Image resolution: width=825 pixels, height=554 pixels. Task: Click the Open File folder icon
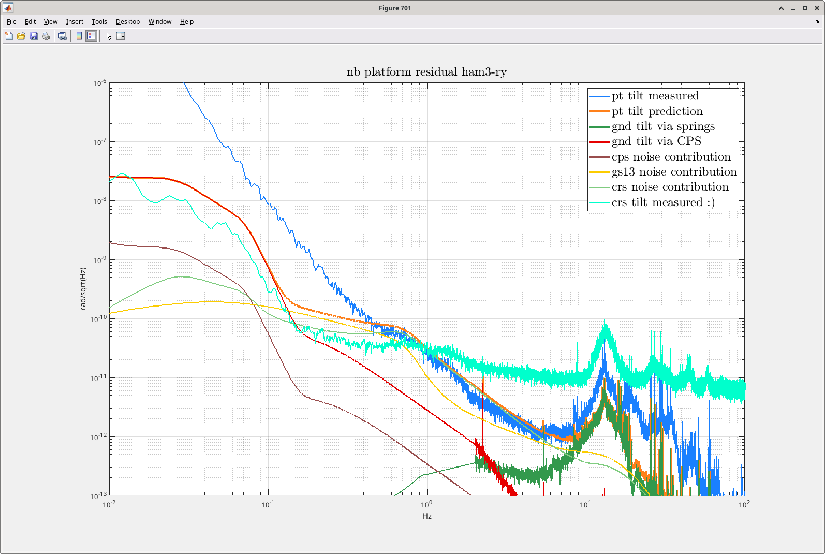click(x=21, y=36)
